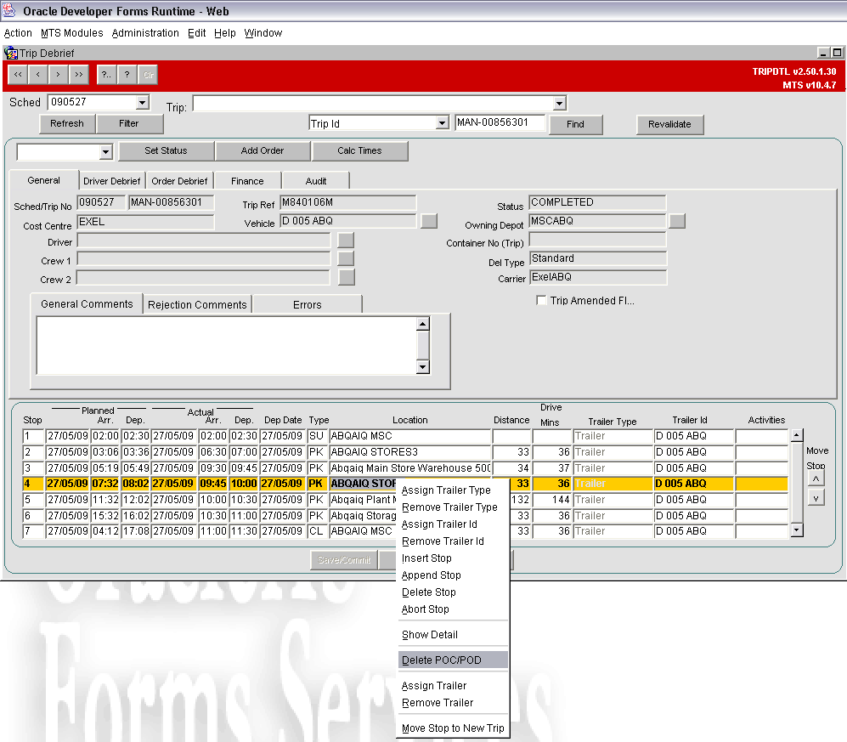Click scroll-up arrow of stops table scrollbar

point(797,435)
